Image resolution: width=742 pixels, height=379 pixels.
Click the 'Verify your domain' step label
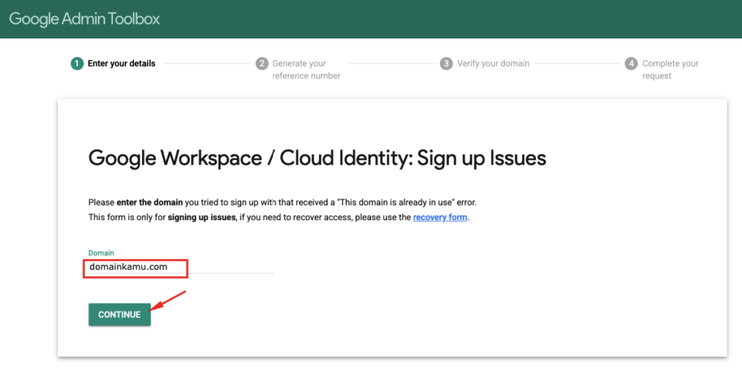tap(493, 63)
